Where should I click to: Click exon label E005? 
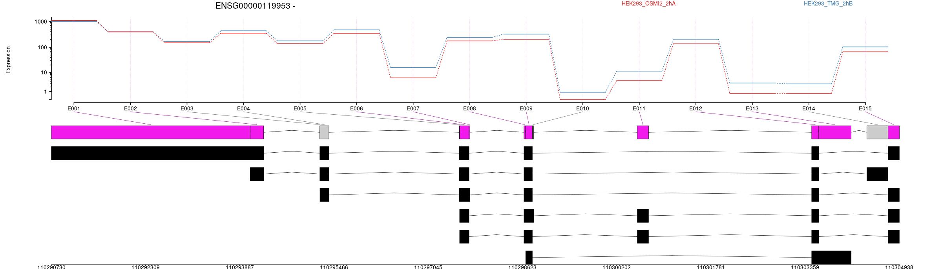(300, 109)
